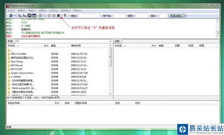
Task: Open the Faye Wong folder
Action: point(16,62)
